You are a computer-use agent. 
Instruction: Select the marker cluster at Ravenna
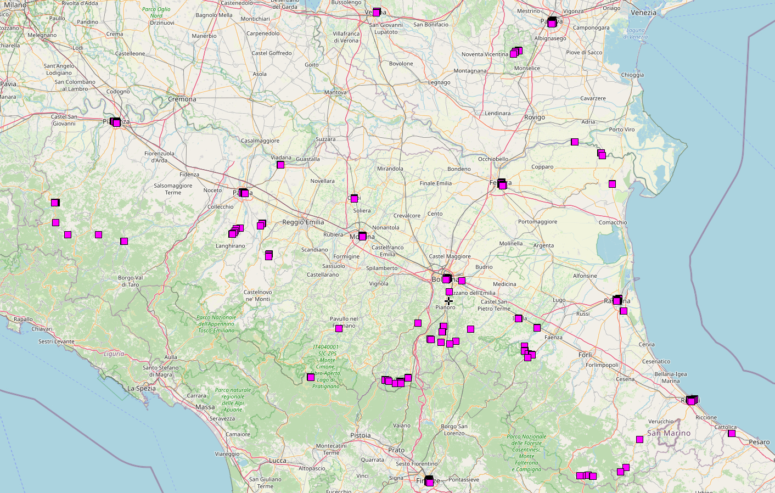pyautogui.click(x=617, y=300)
